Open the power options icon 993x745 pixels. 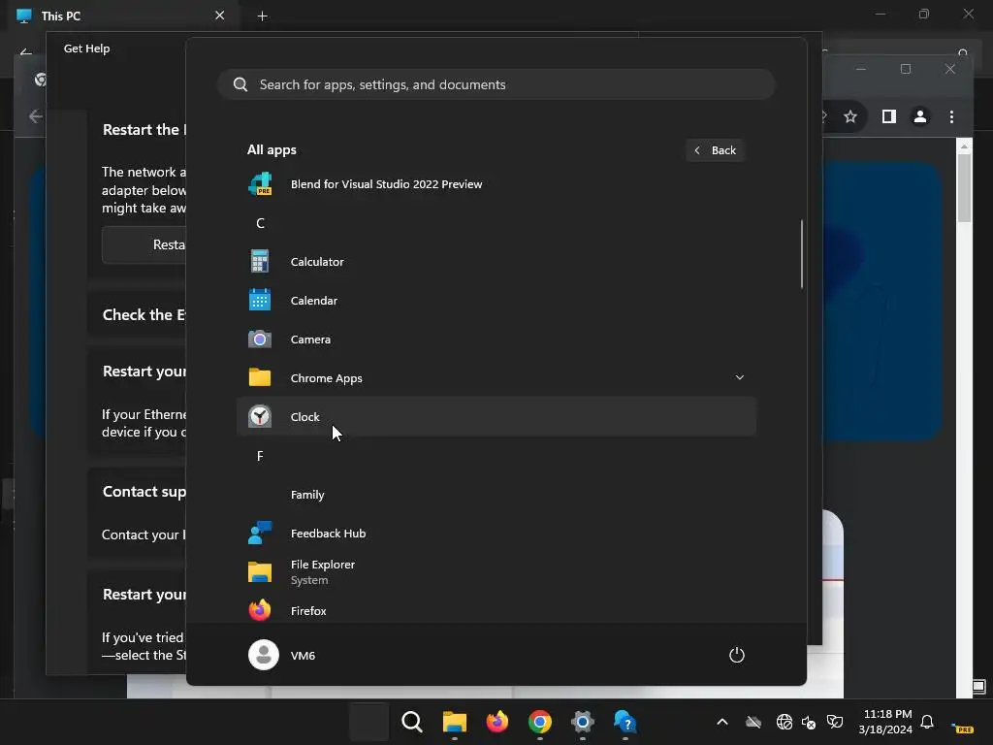coord(737,655)
